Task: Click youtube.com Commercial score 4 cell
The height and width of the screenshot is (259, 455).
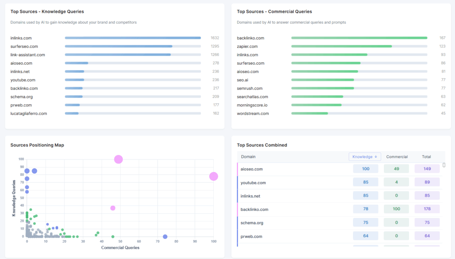Action: pyautogui.click(x=396, y=182)
